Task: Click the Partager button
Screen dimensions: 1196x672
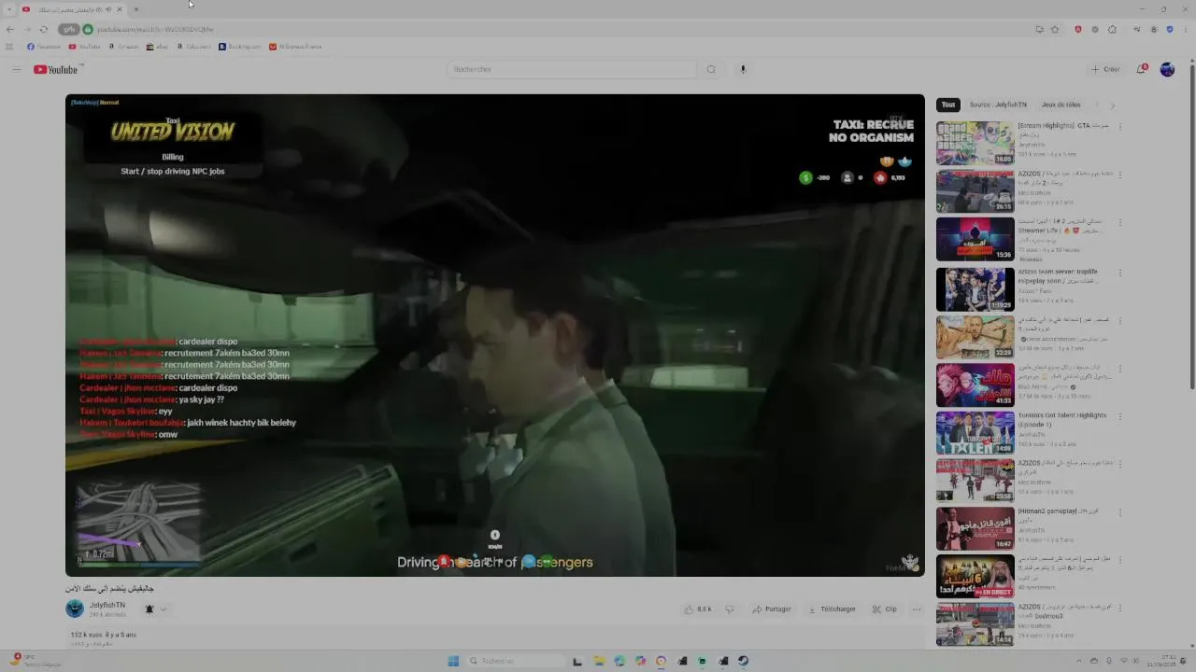Action: tap(772, 609)
